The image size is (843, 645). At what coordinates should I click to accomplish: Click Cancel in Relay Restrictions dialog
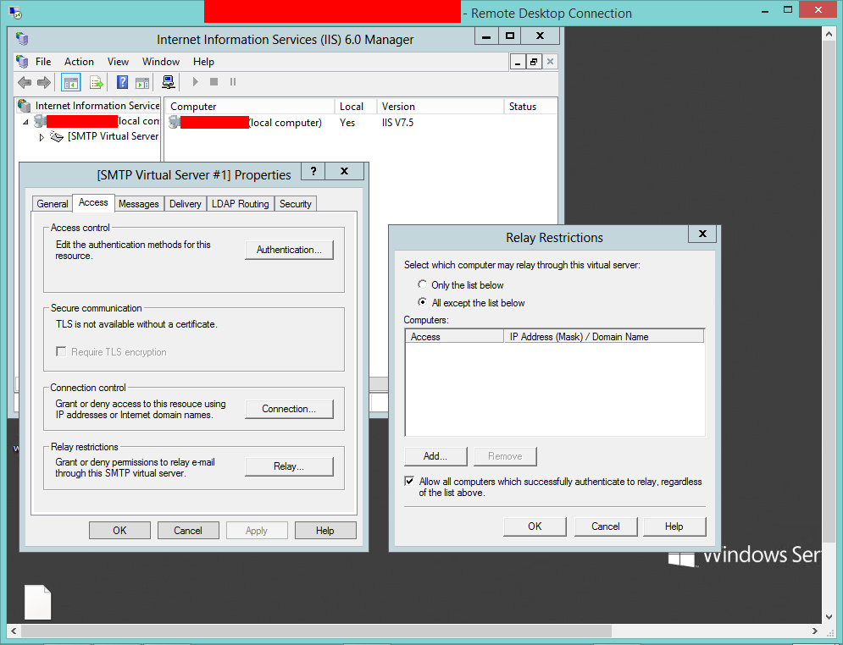click(x=606, y=526)
